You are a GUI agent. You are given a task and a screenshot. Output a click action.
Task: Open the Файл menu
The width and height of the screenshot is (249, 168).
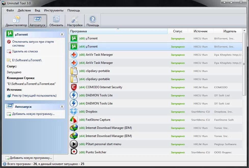point(10,10)
